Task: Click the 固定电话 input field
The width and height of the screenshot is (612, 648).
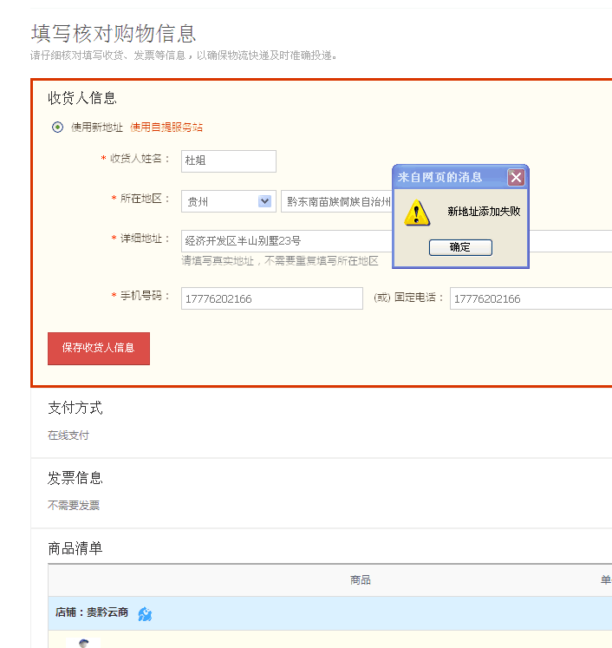Action: (531, 298)
